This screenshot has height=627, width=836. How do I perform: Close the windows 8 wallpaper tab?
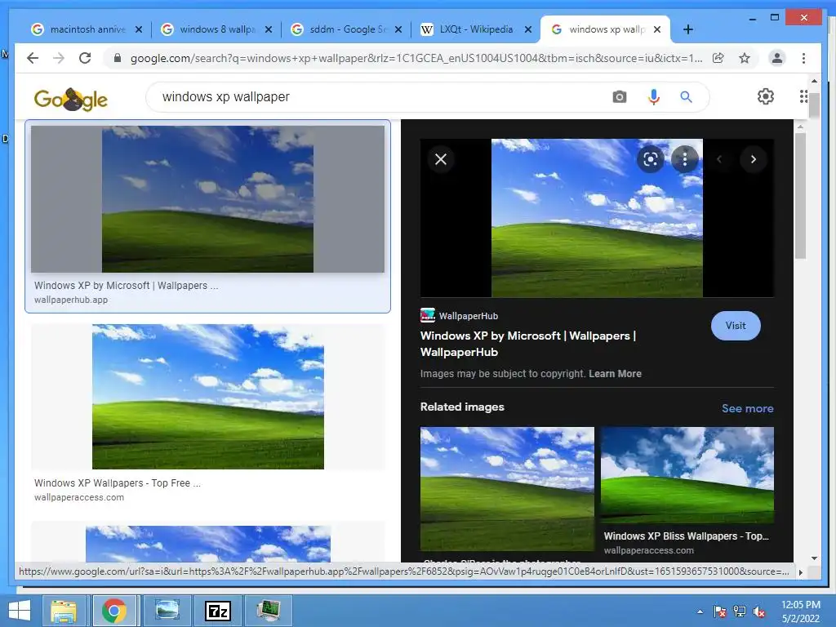(x=269, y=29)
